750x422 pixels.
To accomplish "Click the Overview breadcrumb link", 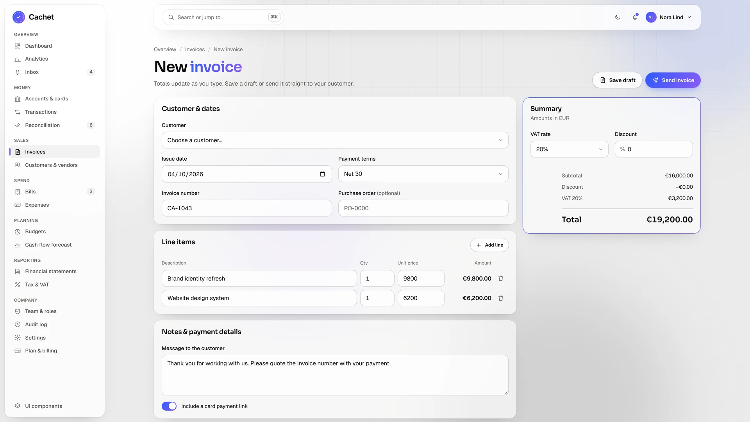I will tap(165, 50).
